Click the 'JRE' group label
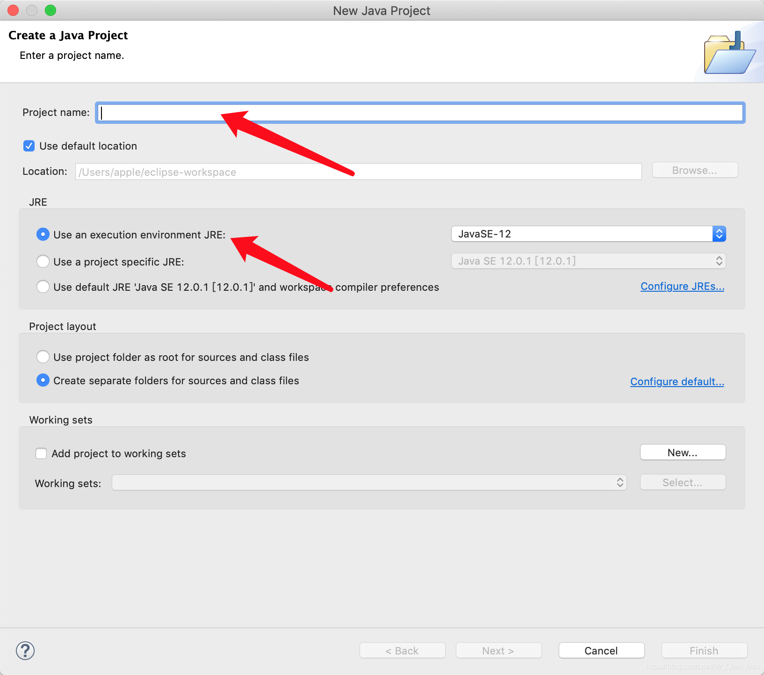 [x=38, y=202]
